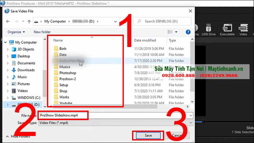Select Videos in navigation pane
The width and height of the screenshot is (254, 143).
pyautogui.click(x=23, y=91)
